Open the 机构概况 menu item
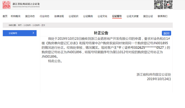Viewport: 185px width, 108px height. coord(16,16)
